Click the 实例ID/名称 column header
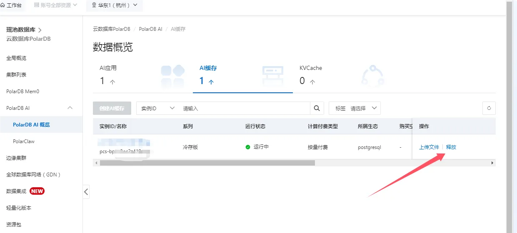The height and width of the screenshot is (233, 517). [113, 126]
